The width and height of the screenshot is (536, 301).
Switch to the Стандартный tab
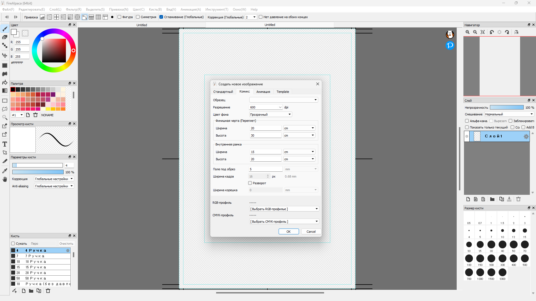(223, 92)
